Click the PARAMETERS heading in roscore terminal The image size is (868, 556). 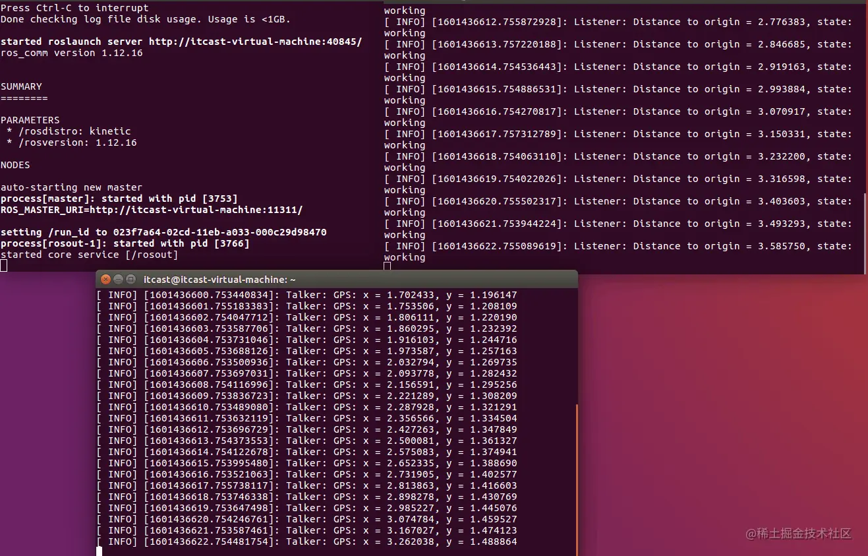30,120
